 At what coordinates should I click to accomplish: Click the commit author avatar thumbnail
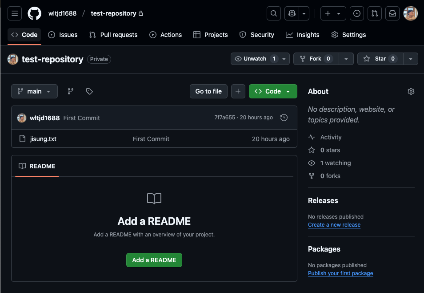coord(22,118)
